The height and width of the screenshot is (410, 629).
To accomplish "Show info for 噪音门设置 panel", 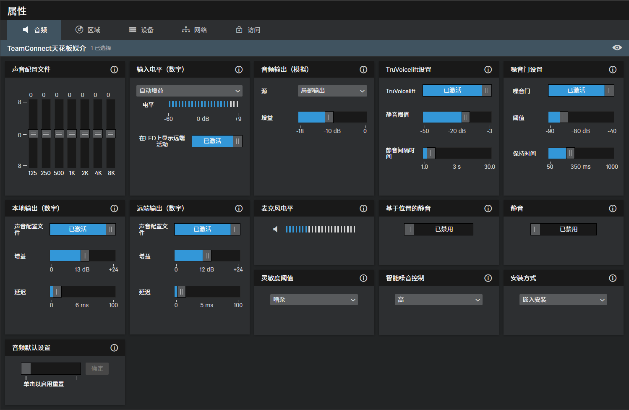I will (x=613, y=70).
